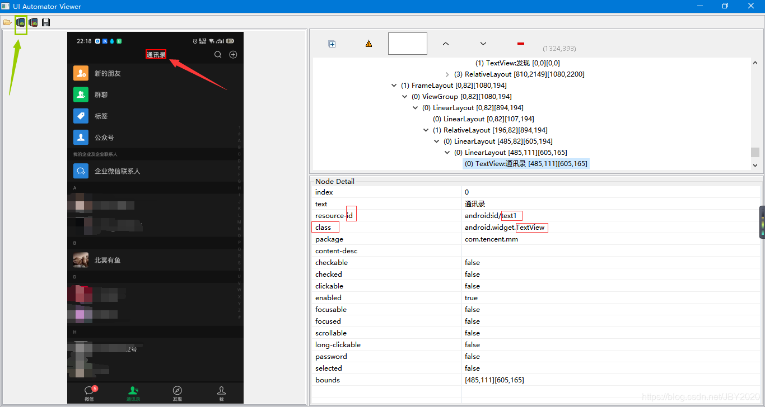The width and height of the screenshot is (765, 407).
Task: Select the android:id/text1 resource-id value
Action: (491, 216)
